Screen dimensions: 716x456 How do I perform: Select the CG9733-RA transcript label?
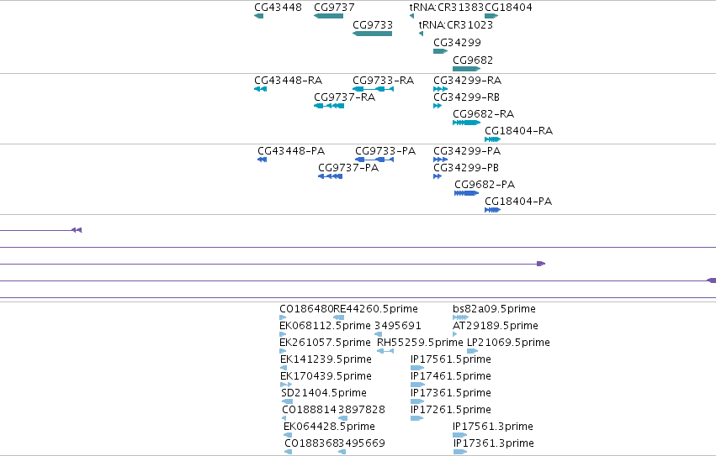coord(383,81)
